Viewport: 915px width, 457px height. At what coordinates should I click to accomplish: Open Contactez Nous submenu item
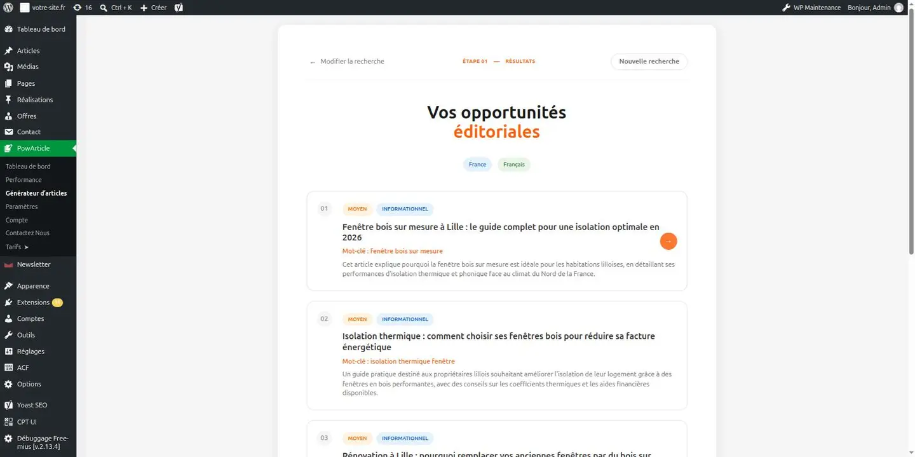[x=27, y=233]
